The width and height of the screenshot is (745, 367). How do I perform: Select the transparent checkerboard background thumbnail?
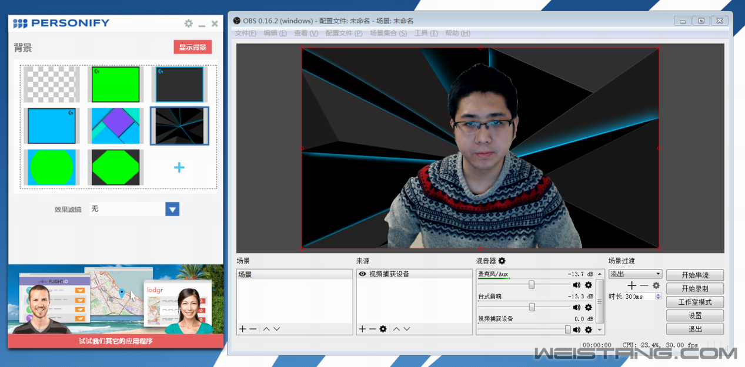coord(52,85)
